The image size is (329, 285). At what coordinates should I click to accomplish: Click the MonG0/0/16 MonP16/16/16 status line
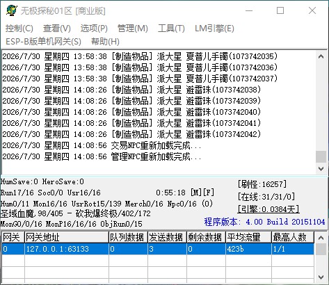point(72,224)
